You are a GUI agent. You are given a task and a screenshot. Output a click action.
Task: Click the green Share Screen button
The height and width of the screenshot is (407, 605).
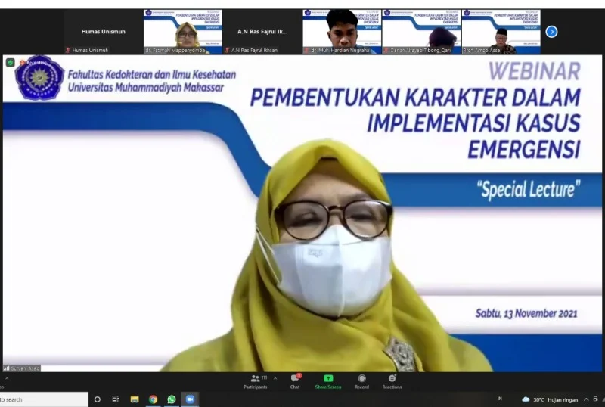pyautogui.click(x=328, y=381)
